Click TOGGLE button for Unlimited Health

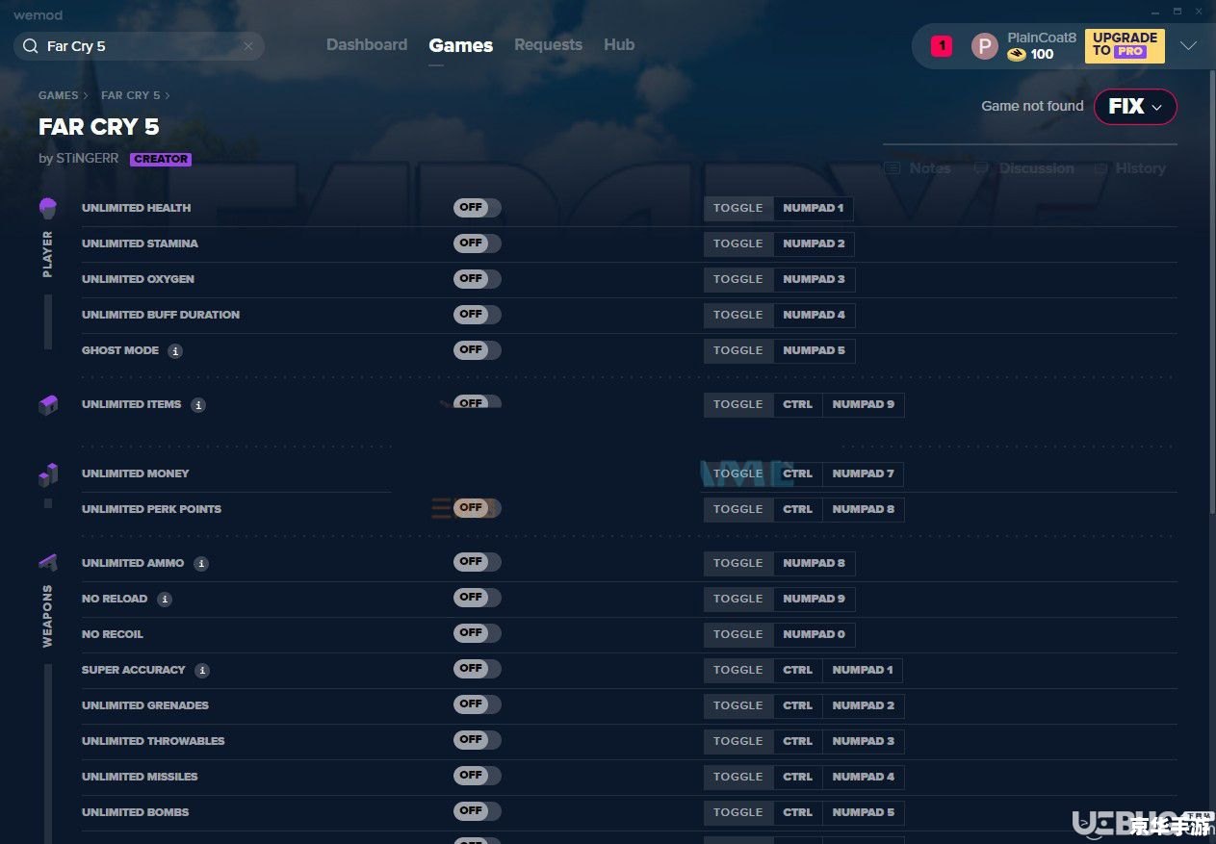(738, 209)
